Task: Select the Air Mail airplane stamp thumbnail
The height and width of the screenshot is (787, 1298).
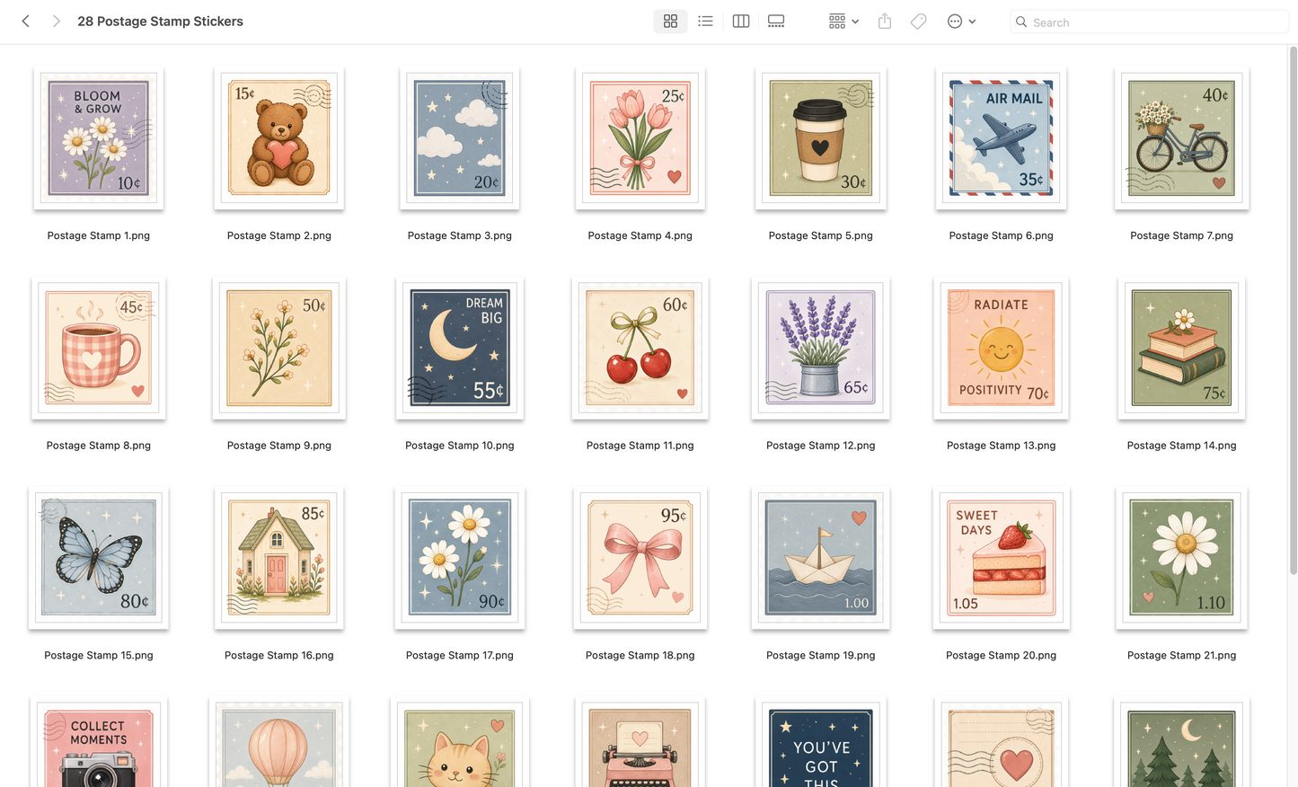Action: (x=1002, y=137)
